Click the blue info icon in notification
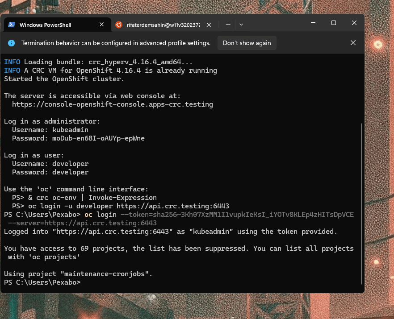The height and width of the screenshot is (319, 394). coord(11,43)
